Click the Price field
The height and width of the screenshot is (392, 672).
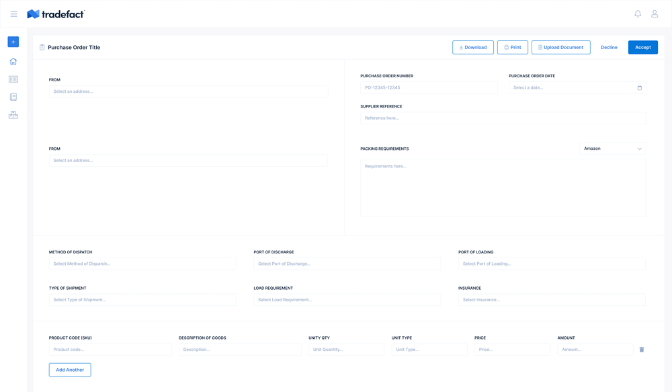click(x=512, y=350)
